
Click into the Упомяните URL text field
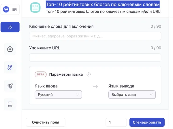95,57
